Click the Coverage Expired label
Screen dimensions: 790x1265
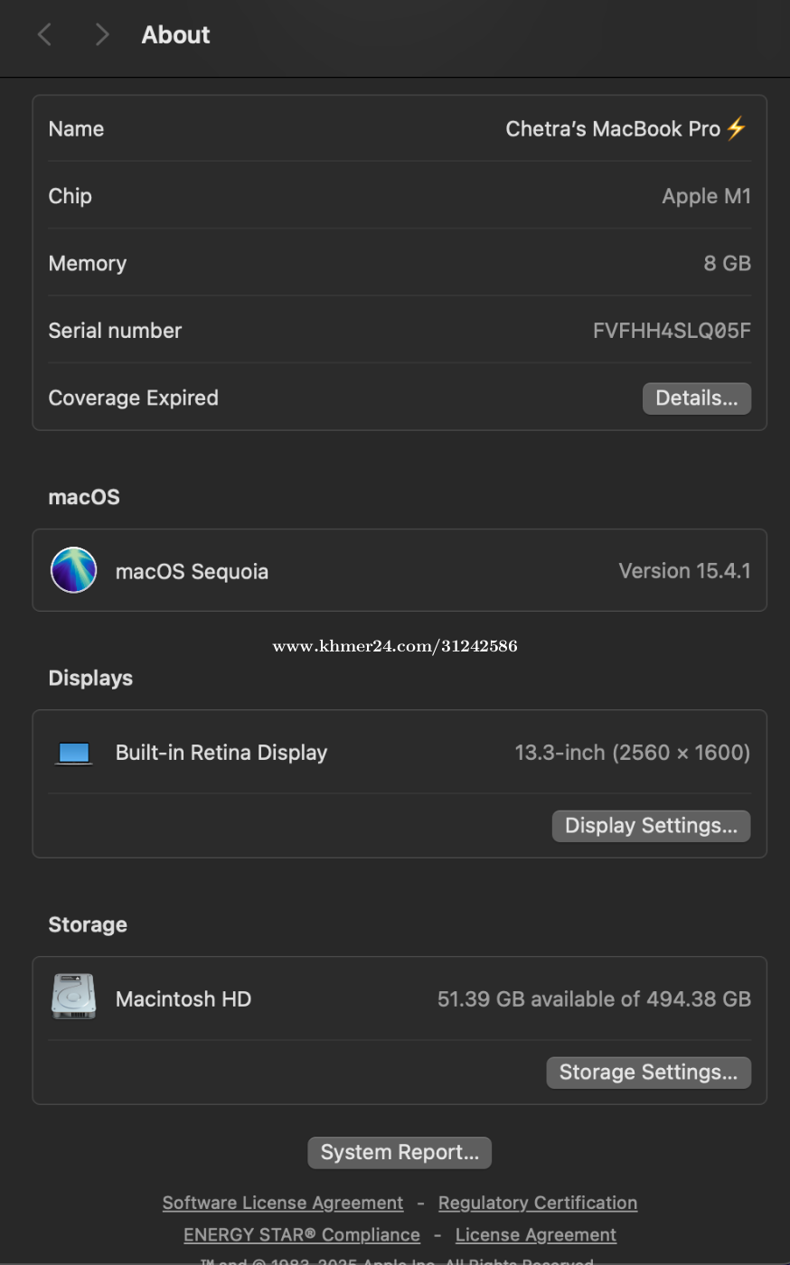133,398
